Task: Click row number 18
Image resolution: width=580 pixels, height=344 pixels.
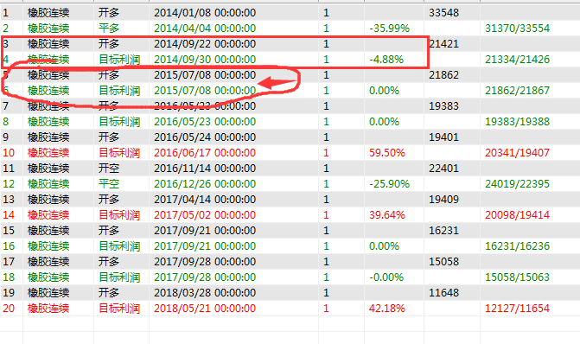Action: (9, 277)
